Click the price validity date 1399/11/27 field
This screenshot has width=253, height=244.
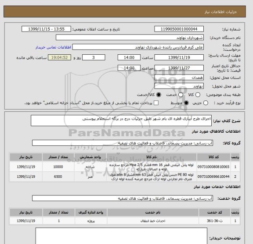click(x=179, y=68)
